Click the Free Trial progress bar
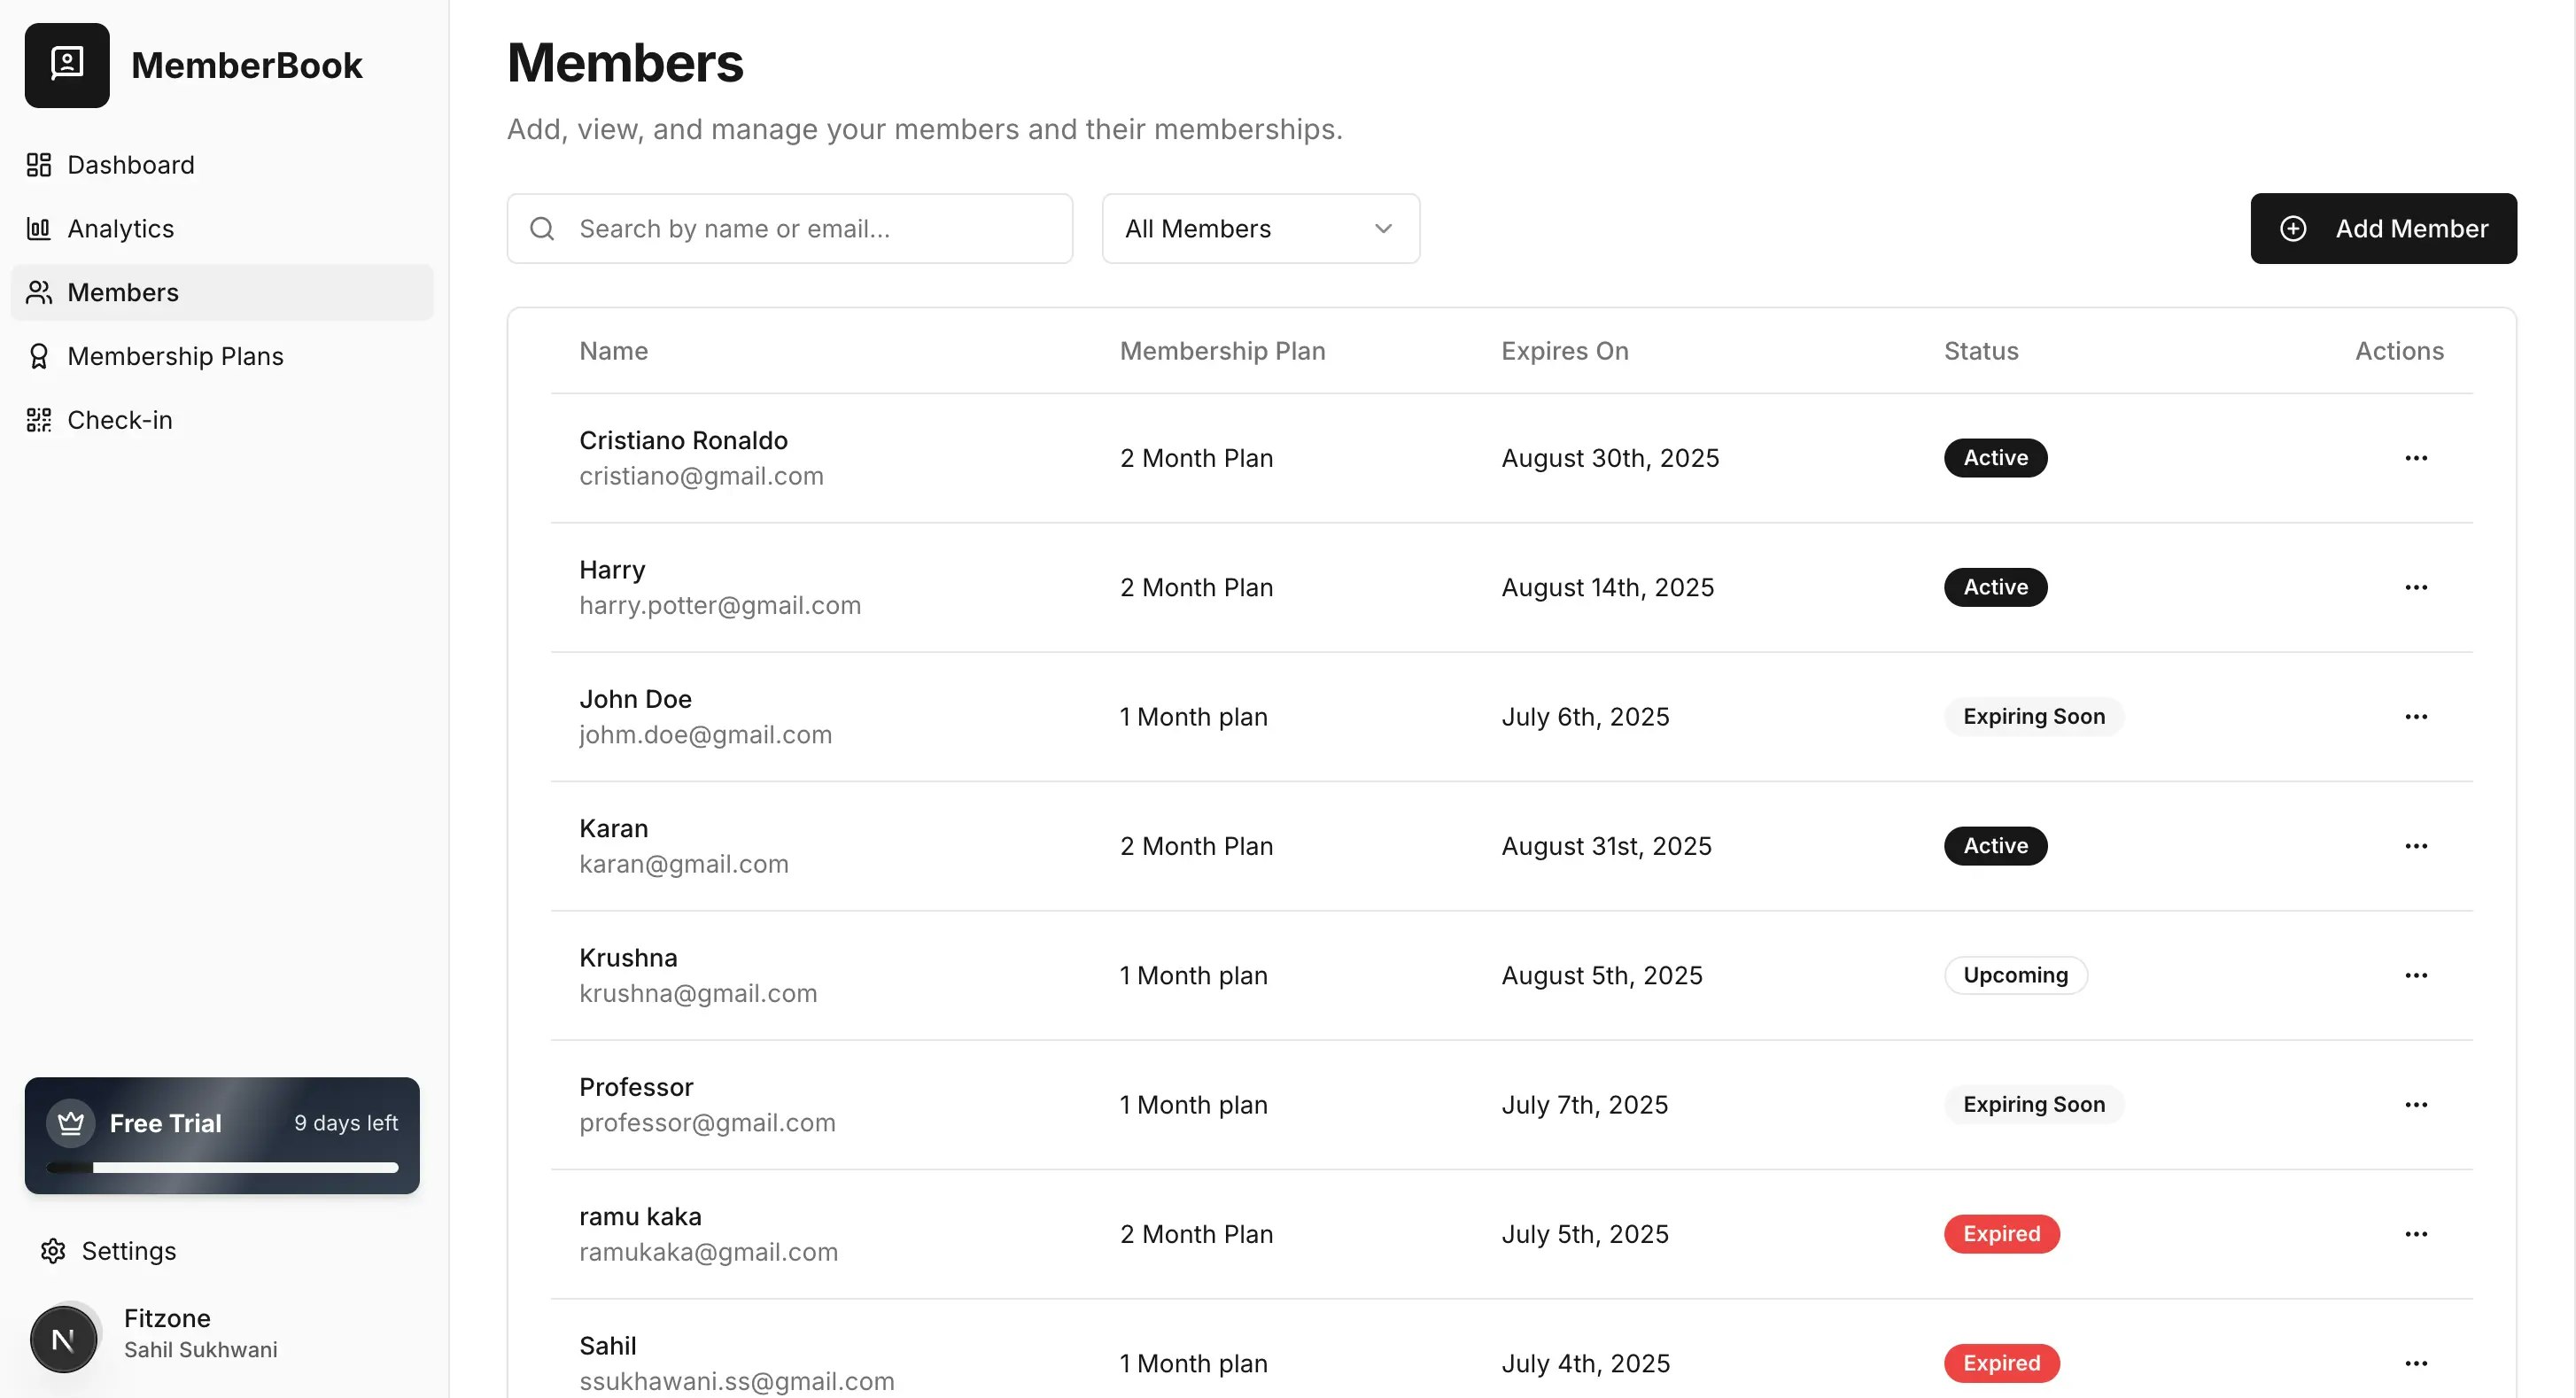This screenshot has height=1398, width=2576. [x=222, y=1167]
